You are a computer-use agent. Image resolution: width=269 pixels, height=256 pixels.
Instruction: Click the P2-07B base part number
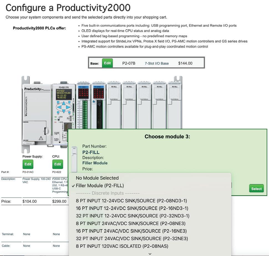[x=129, y=63]
